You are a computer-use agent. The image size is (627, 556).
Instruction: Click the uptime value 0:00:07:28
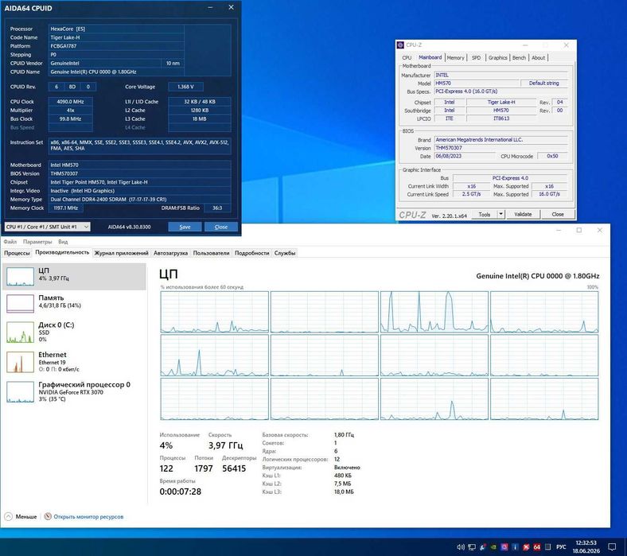181,492
